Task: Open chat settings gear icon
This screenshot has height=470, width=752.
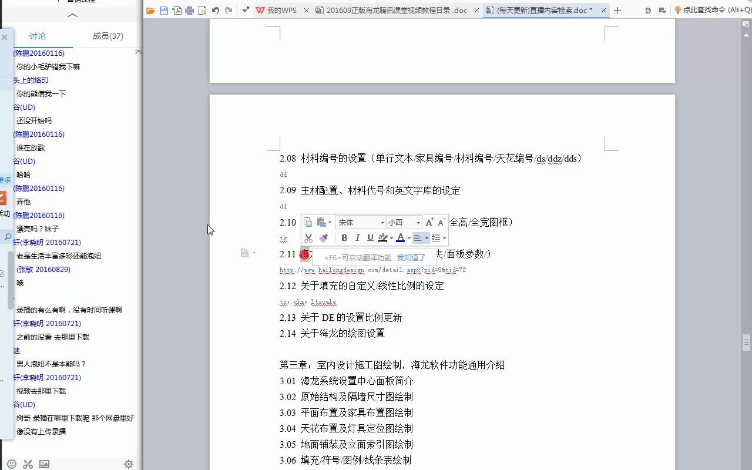Action: tap(129, 464)
